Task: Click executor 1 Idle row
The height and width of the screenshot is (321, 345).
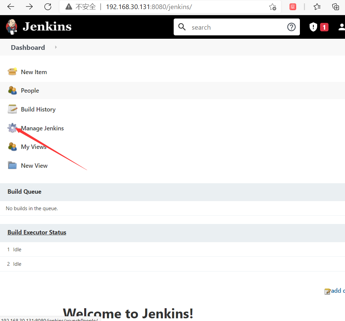Action: pos(172,250)
